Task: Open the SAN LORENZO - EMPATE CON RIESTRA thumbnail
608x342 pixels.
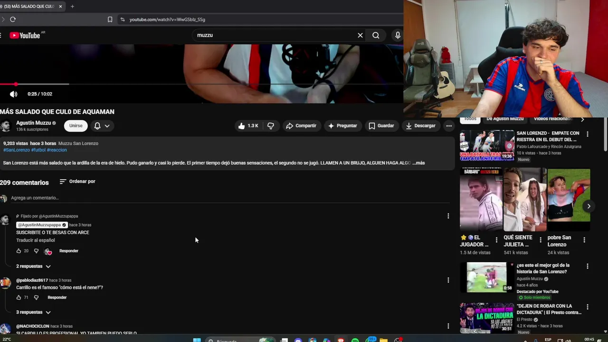Action: (x=487, y=145)
